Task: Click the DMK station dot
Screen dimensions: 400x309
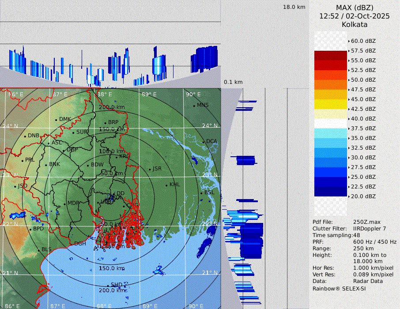Action: pyautogui.click(x=56, y=120)
